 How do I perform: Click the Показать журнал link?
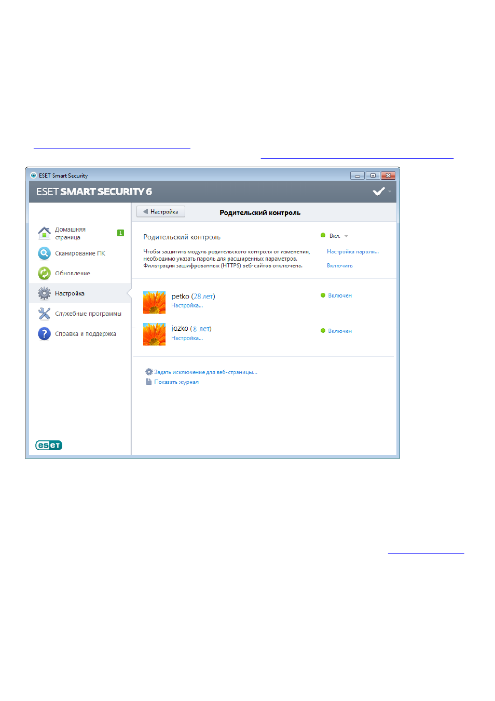tap(176, 382)
